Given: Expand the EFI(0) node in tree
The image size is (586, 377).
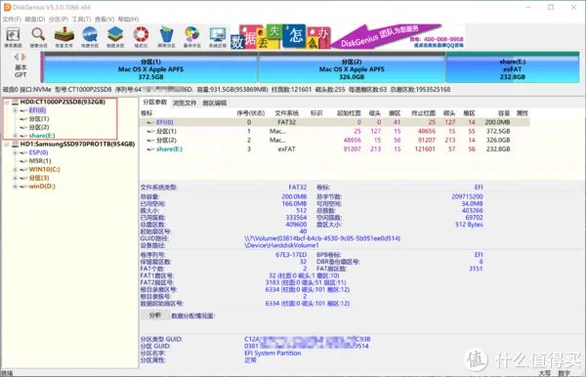Looking at the screenshot, I should point(15,110).
